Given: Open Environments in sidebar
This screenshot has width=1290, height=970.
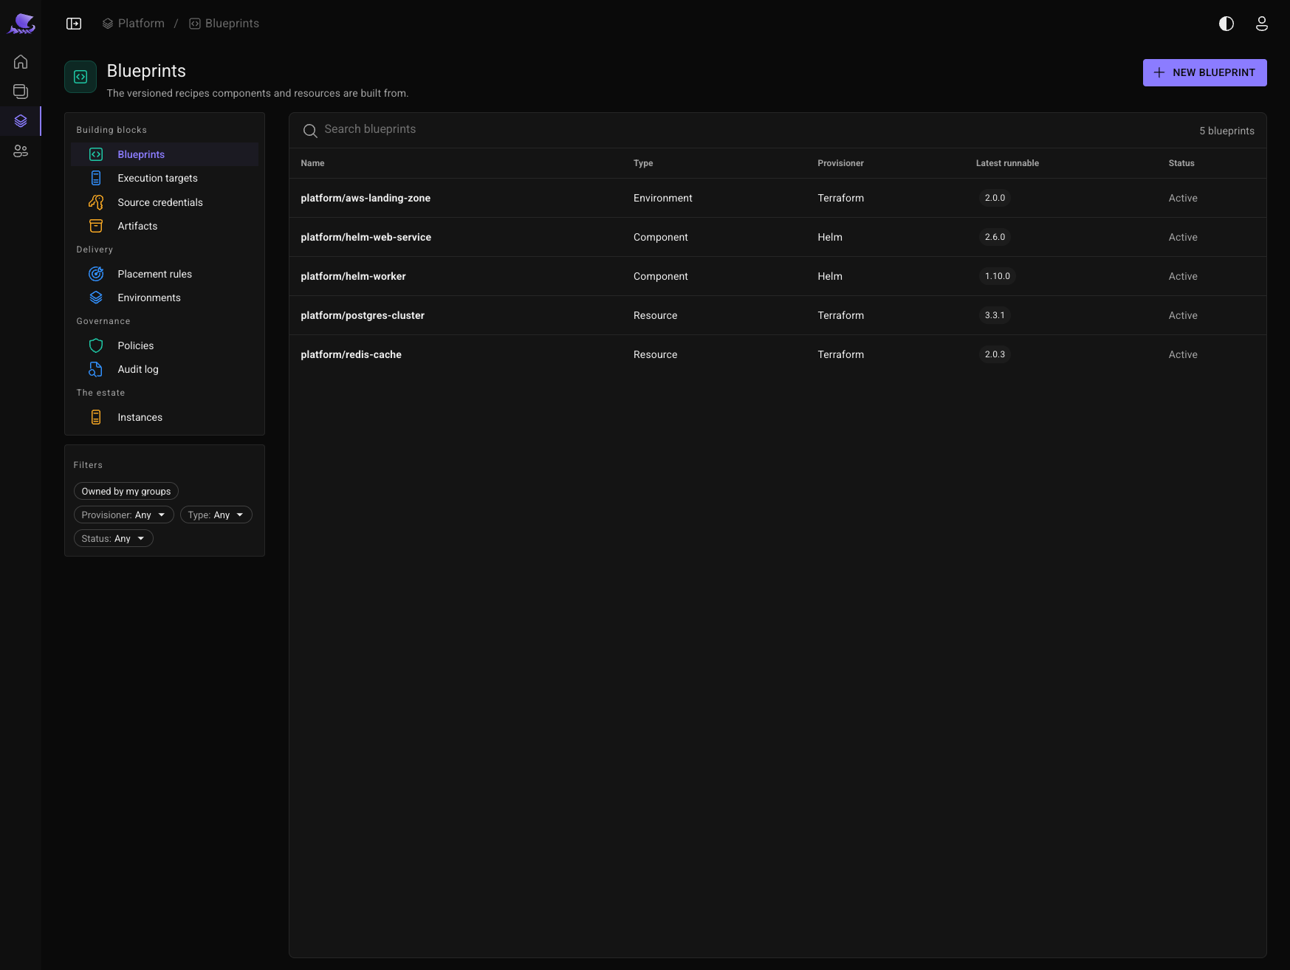Looking at the screenshot, I should [165, 297].
